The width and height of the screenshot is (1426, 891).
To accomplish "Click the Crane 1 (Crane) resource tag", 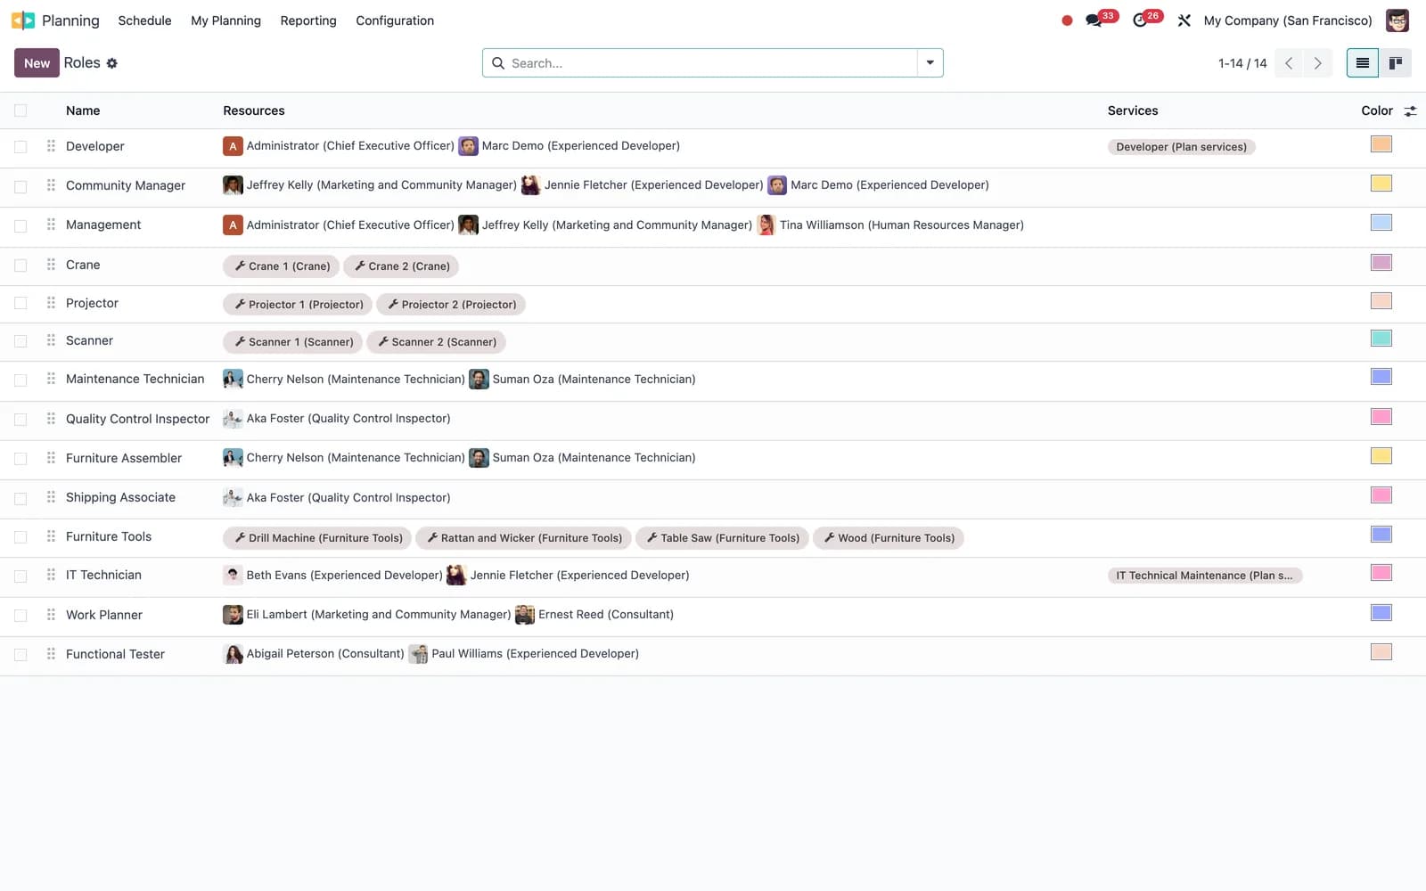I will pyautogui.click(x=281, y=266).
